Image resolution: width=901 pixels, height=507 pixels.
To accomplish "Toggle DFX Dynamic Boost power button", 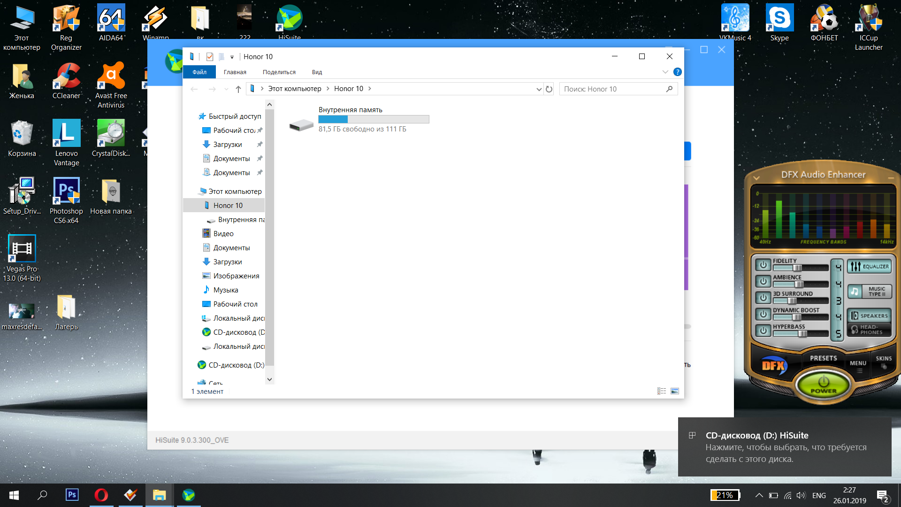I will pyautogui.click(x=763, y=314).
